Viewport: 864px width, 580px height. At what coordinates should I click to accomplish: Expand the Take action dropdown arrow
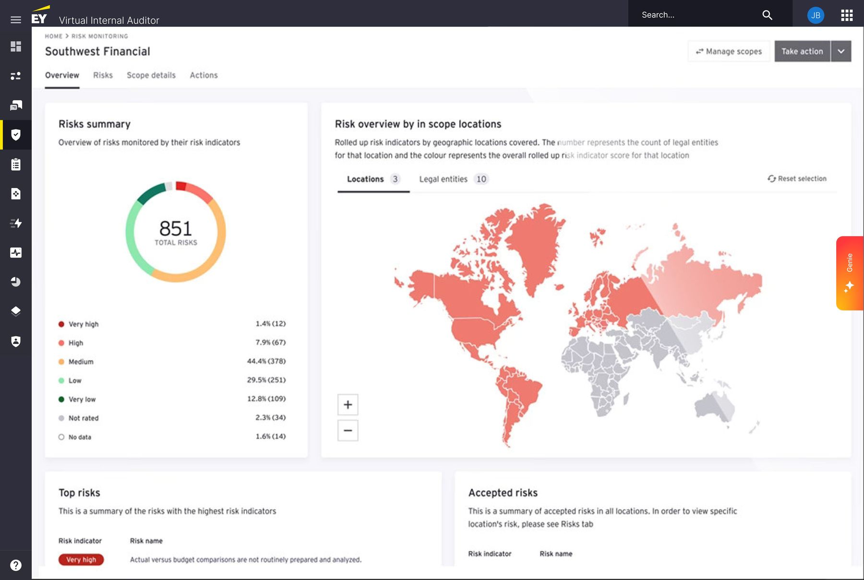point(841,51)
